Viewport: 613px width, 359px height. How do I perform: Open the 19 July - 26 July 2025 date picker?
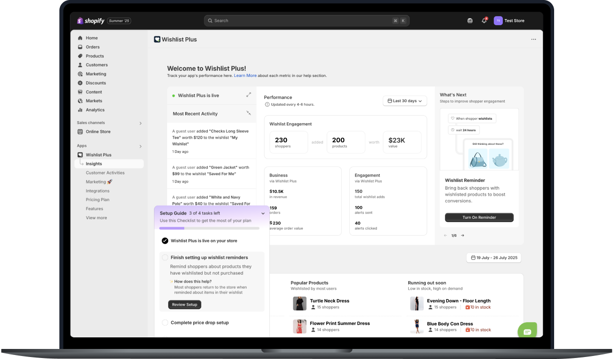click(x=494, y=258)
